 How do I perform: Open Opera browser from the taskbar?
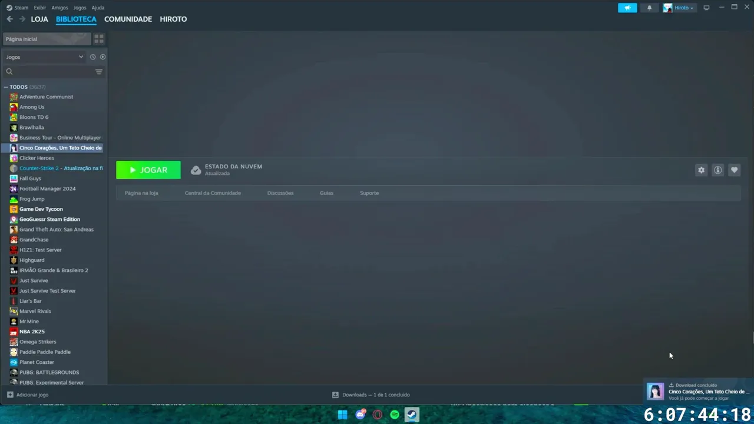click(378, 415)
